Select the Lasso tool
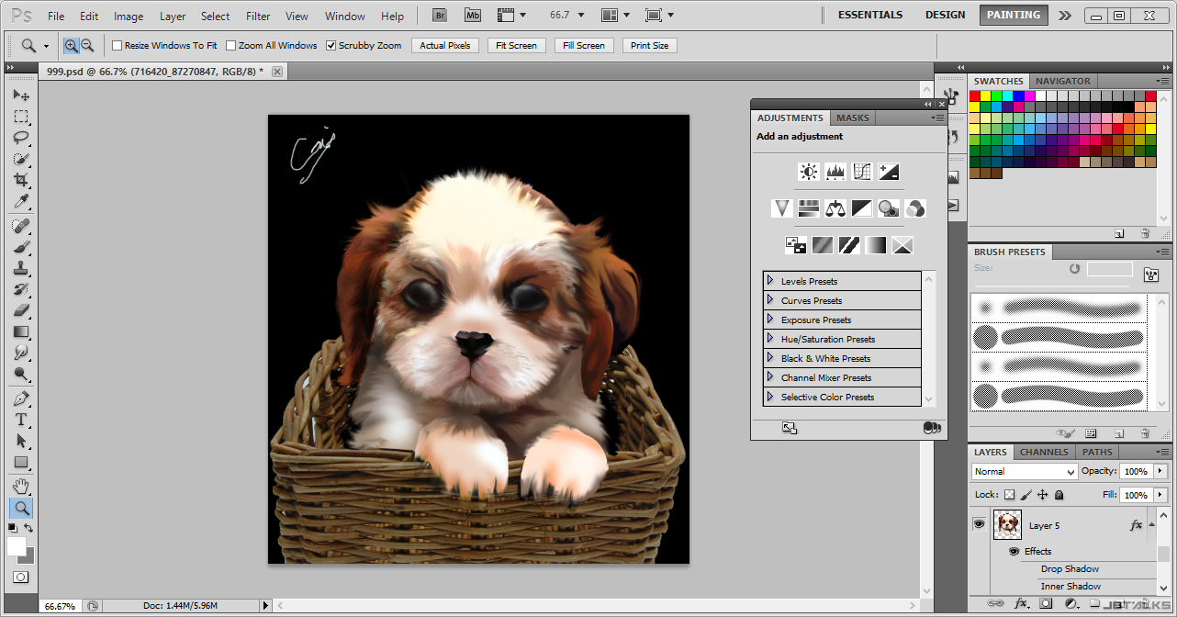The width and height of the screenshot is (1177, 617). [21, 138]
